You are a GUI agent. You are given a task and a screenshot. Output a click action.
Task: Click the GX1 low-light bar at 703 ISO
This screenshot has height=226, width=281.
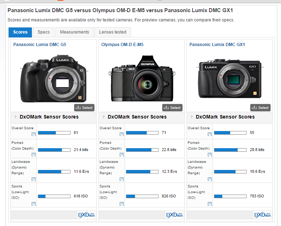[x=230, y=196]
